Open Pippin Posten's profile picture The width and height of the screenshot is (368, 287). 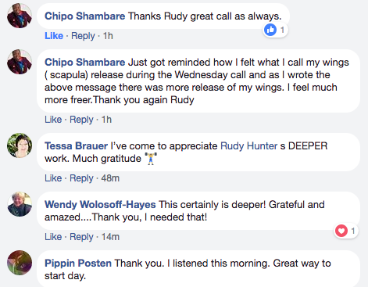(20, 263)
